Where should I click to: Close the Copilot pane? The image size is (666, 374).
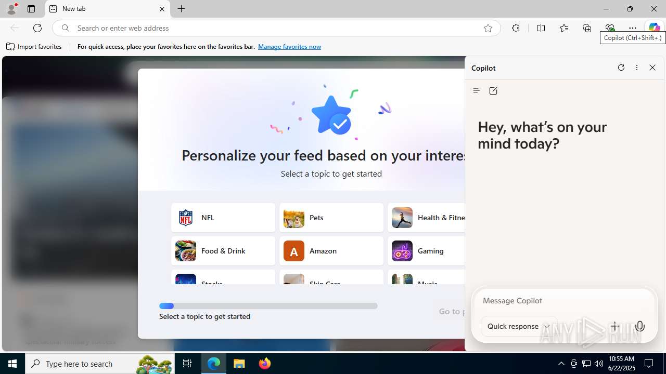[x=652, y=68]
